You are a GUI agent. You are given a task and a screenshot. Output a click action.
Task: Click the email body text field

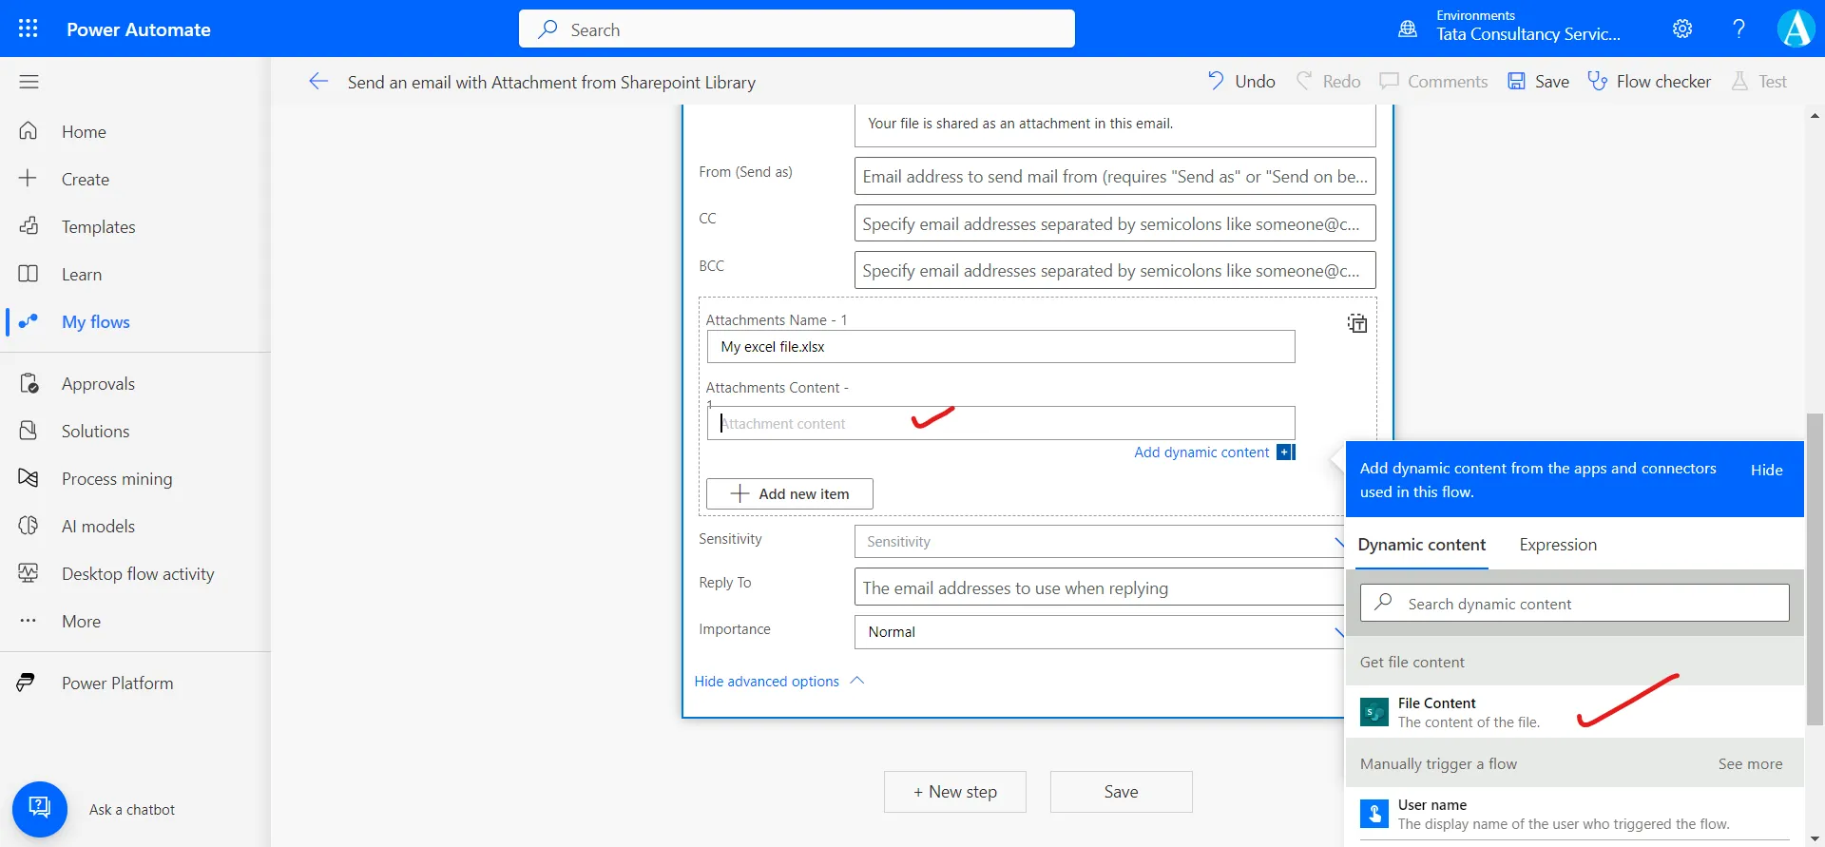tap(1115, 125)
